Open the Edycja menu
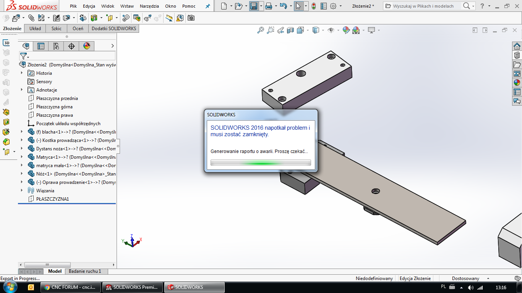This screenshot has height=293, width=522. click(x=89, y=6)
